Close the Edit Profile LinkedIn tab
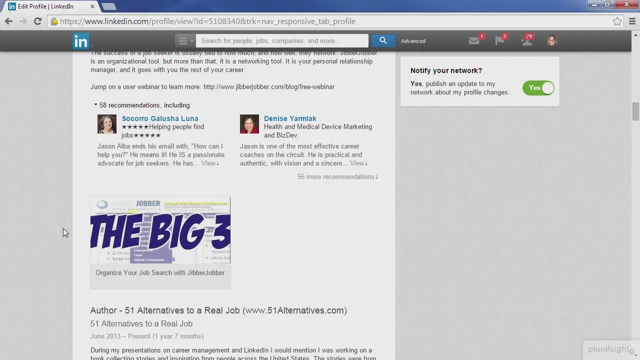Image resolution: width=640 pixels, height=360 pixels. [x=92, y=6]
